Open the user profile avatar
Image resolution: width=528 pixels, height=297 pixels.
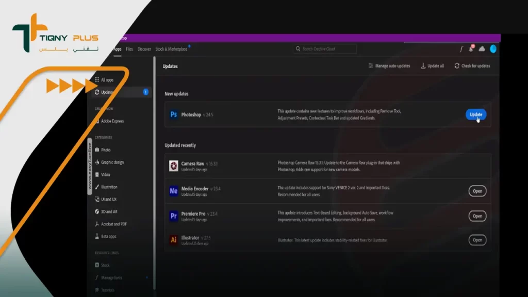point(493,49)
